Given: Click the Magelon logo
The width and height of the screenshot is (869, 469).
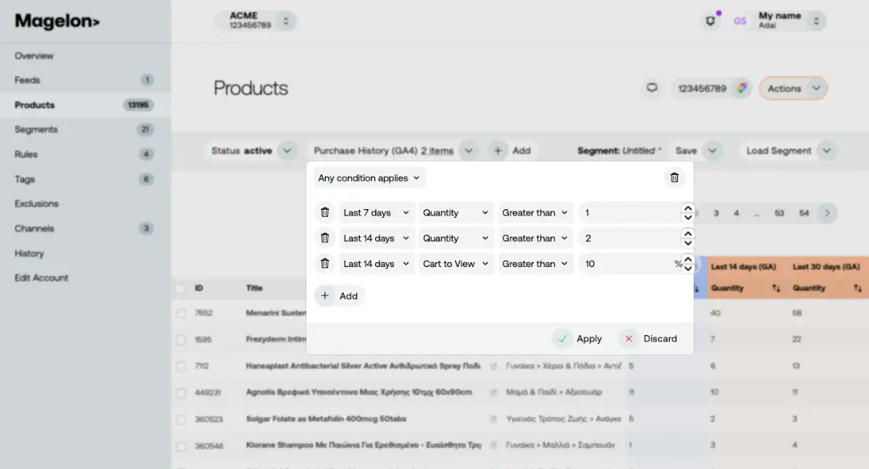Looking at the screenshot, I should [x=57, y=21].
